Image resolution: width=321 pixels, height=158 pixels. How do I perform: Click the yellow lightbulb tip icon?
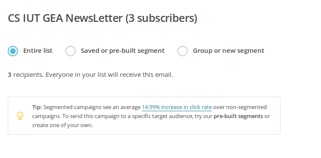tap(20, 116)
